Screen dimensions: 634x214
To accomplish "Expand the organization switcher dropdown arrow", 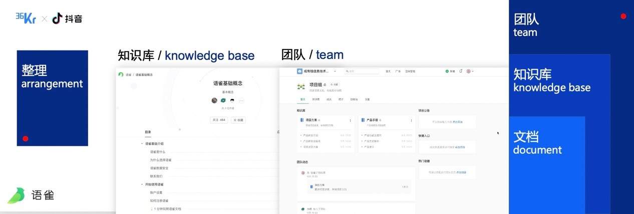I will point(335,71).
